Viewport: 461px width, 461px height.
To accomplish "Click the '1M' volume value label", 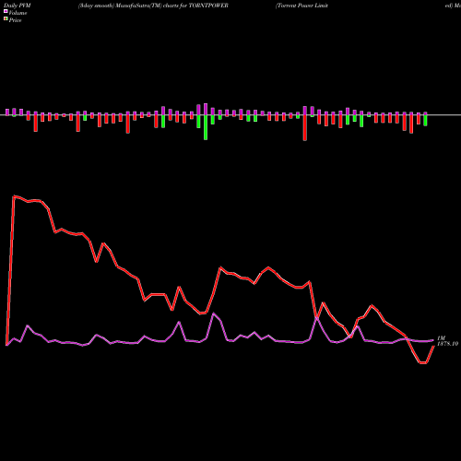I will 441,338.
